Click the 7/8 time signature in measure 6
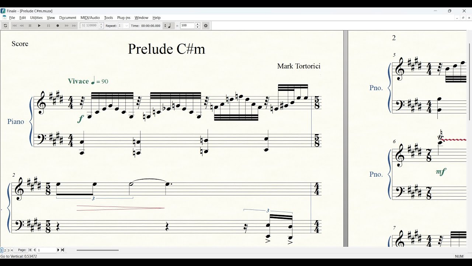472x266 pixels. click(429, 156)
